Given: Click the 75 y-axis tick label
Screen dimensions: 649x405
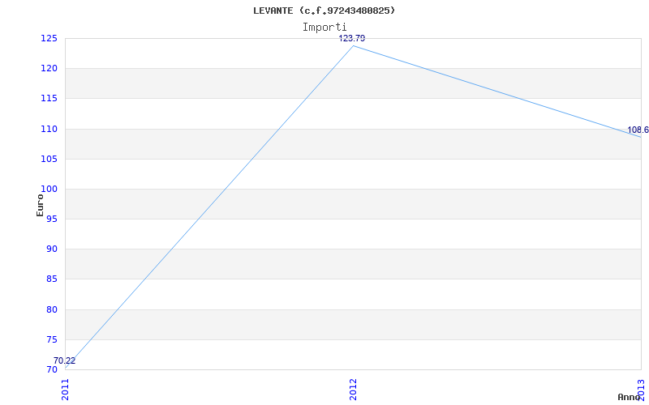Looking at the screenshot, I should click(51, 339).
